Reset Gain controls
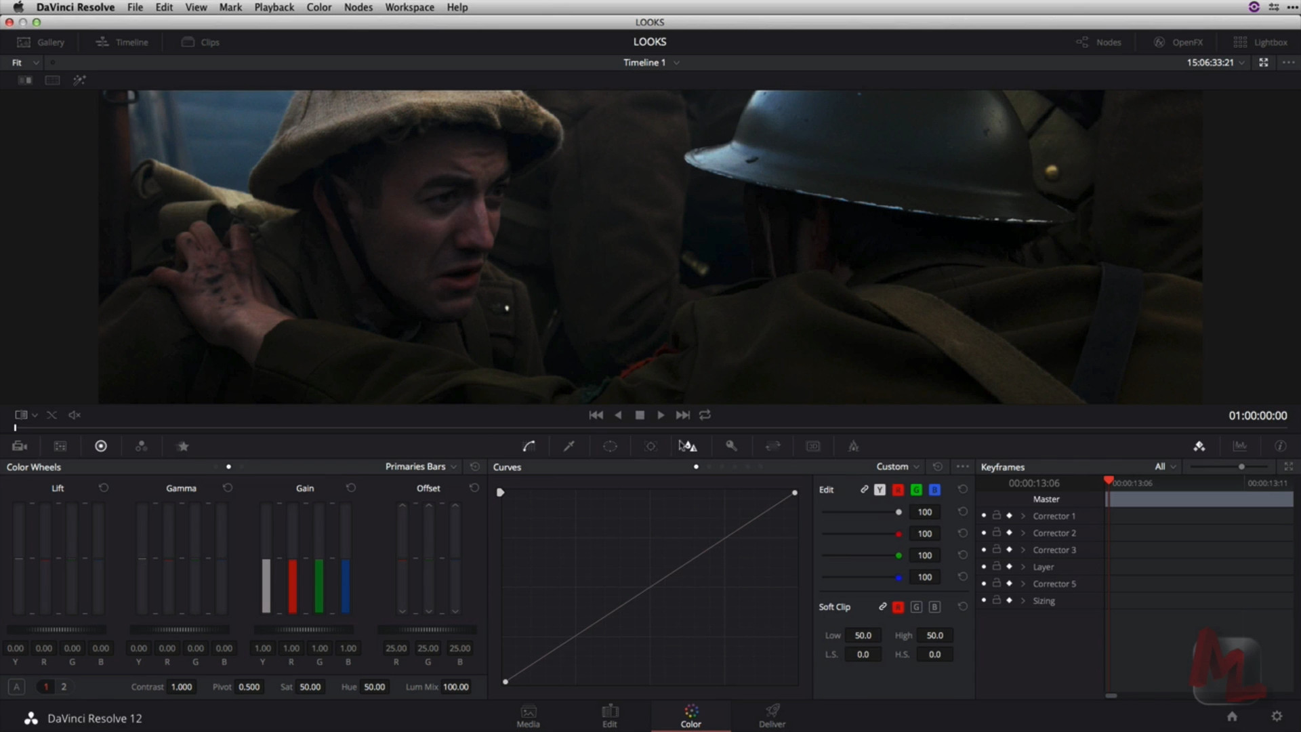 point(351,488)
